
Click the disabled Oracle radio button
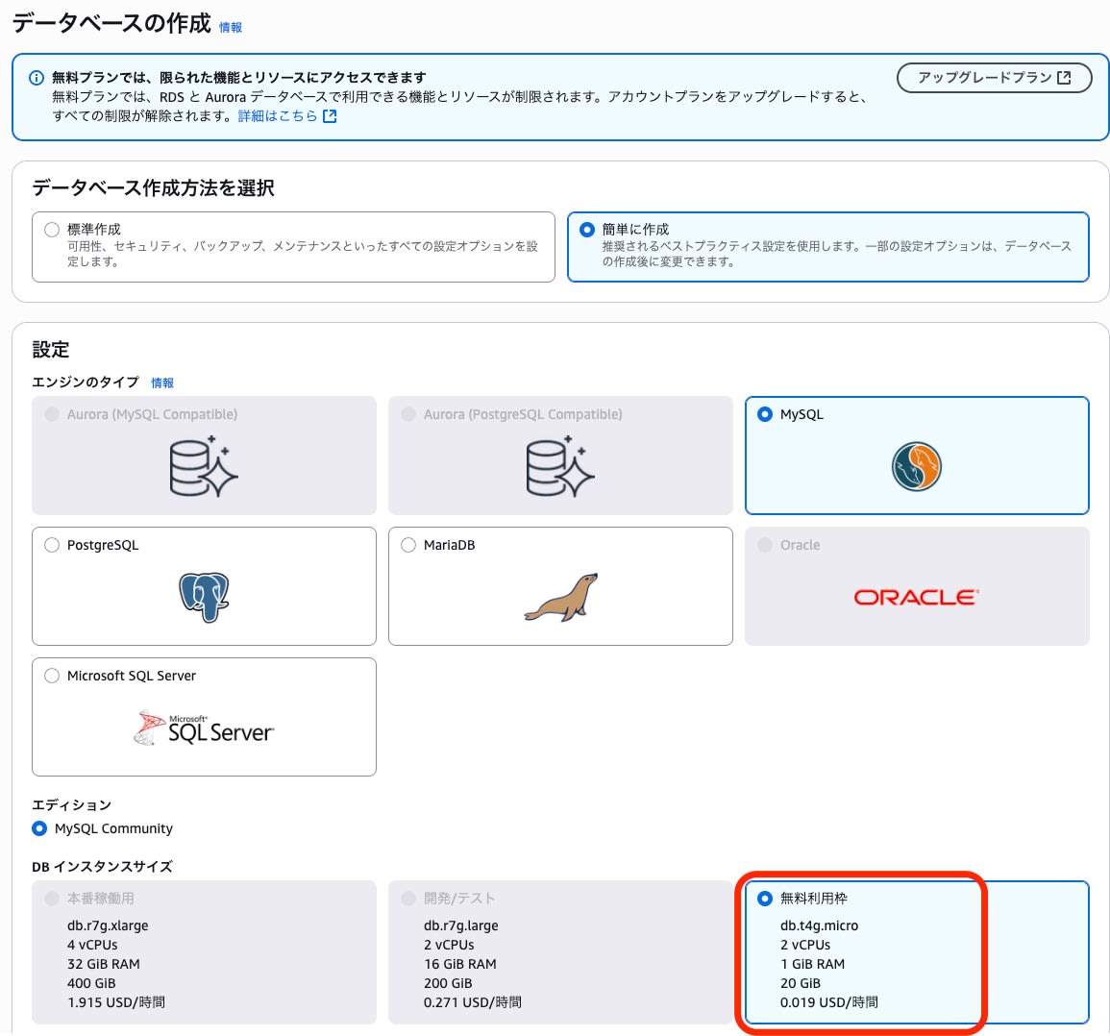pos(765,545)
